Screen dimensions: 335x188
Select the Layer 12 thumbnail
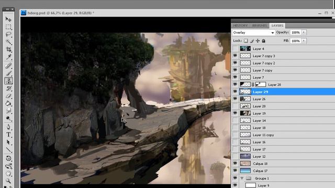pyautogui.click(x=245, y=157)
